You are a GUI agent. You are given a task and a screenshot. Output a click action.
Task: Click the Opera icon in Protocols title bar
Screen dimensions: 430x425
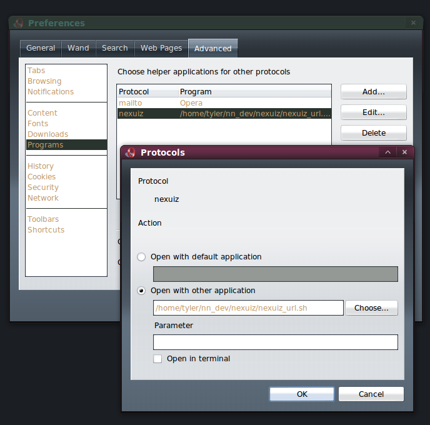pyautogui.click(x=130, y=152)
